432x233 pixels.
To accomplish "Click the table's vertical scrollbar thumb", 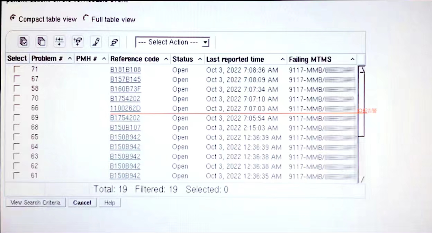I will [x=361, y=100].
